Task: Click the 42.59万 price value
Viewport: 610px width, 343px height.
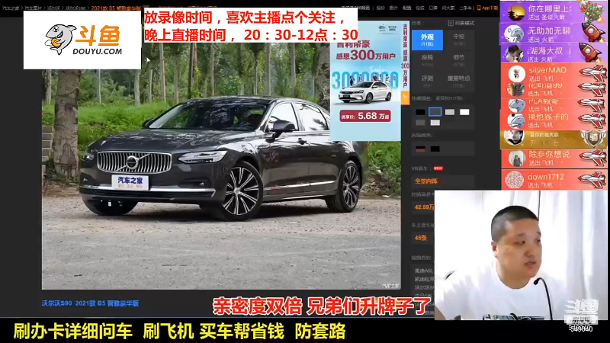Action: [424, 207]
